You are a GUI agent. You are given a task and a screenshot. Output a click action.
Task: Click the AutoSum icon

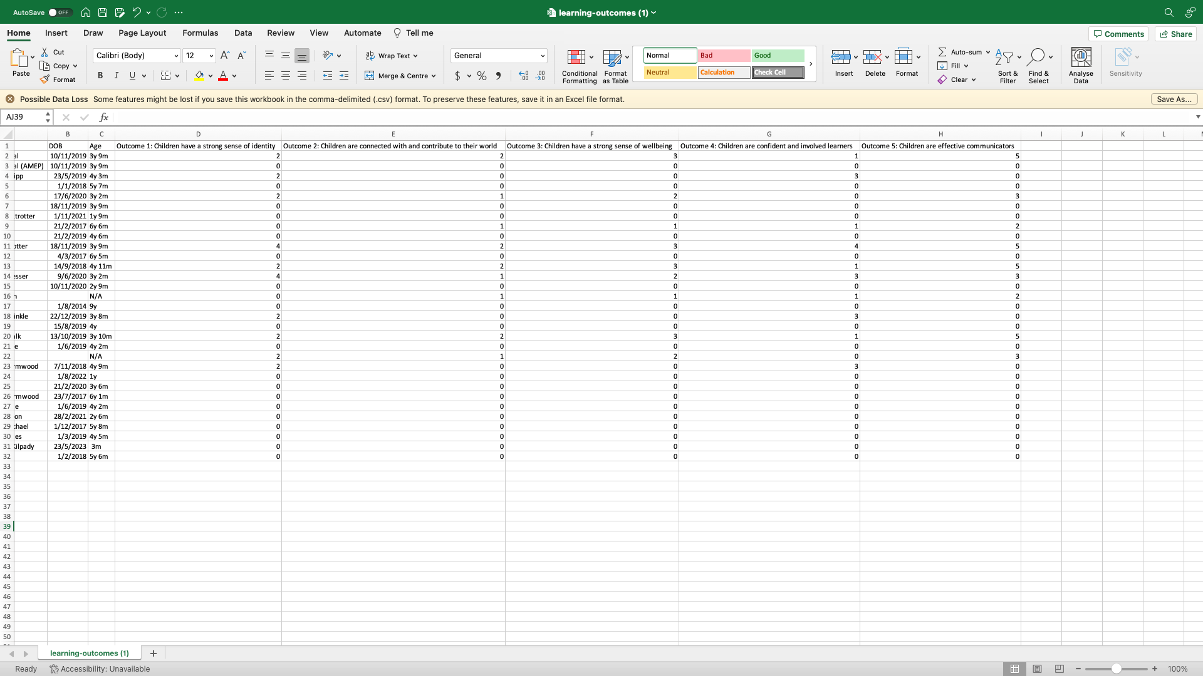click(944, 52)
